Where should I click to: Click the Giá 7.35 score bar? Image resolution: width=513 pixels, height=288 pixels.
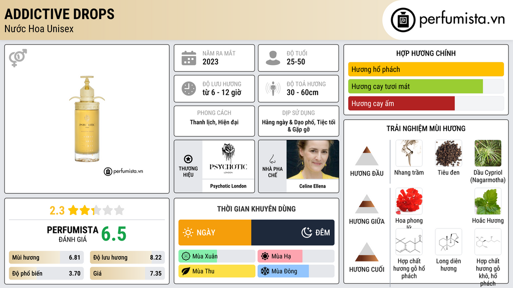click(127, 273)
